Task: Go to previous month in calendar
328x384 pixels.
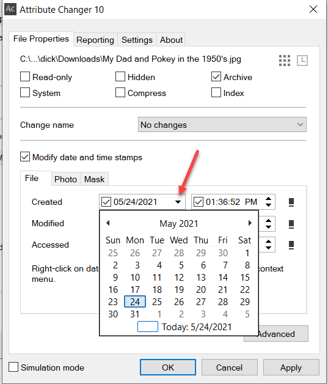Action: (x=108, y=223)
